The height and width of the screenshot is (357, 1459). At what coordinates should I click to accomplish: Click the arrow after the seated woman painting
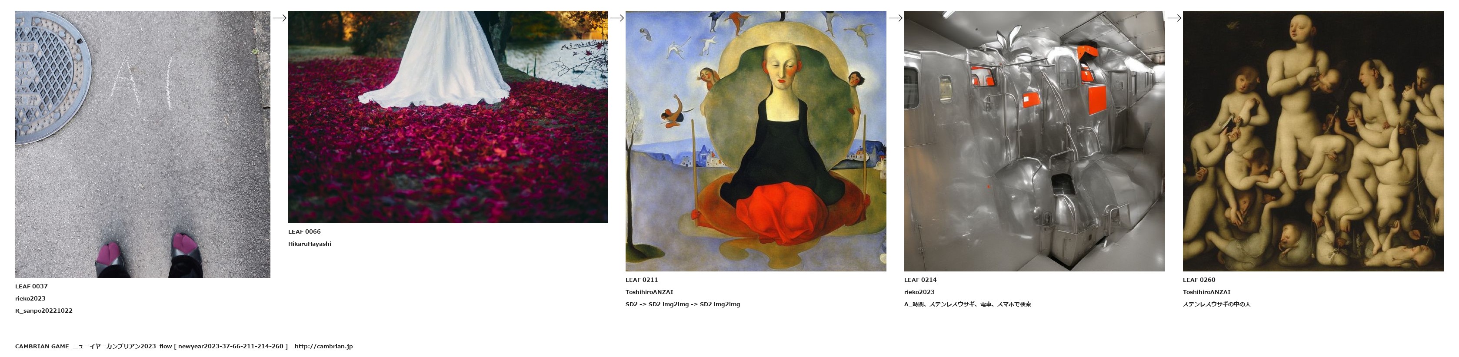[896, 18]
